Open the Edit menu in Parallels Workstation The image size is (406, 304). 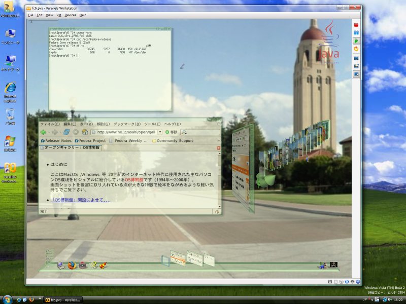point(40,15)
